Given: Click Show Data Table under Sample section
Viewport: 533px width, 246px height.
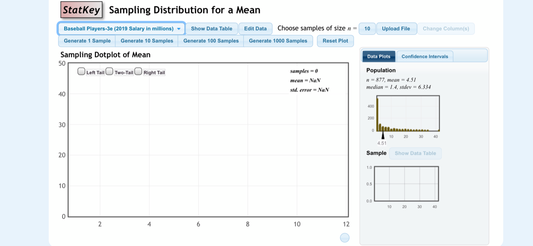Looking at the screenshot, I should (x=415, y=153).
